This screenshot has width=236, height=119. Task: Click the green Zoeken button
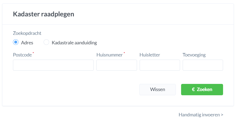pyautogui.click(x=202, y=89)
